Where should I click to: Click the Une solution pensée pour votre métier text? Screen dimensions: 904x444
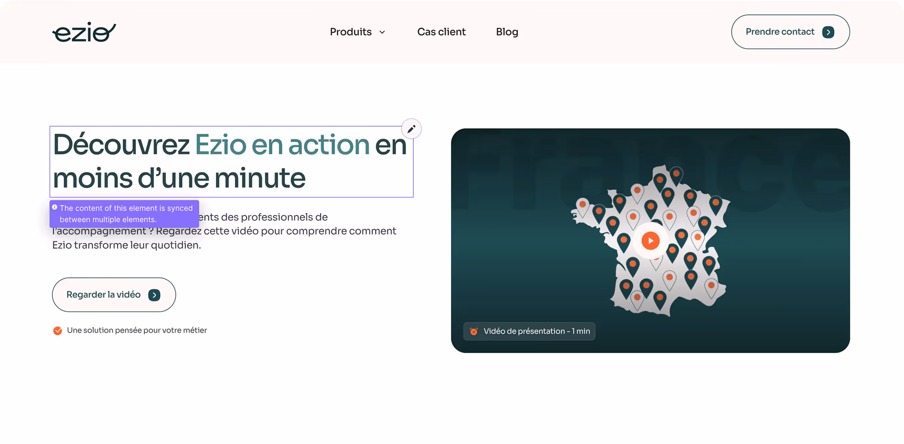(137, 330)
